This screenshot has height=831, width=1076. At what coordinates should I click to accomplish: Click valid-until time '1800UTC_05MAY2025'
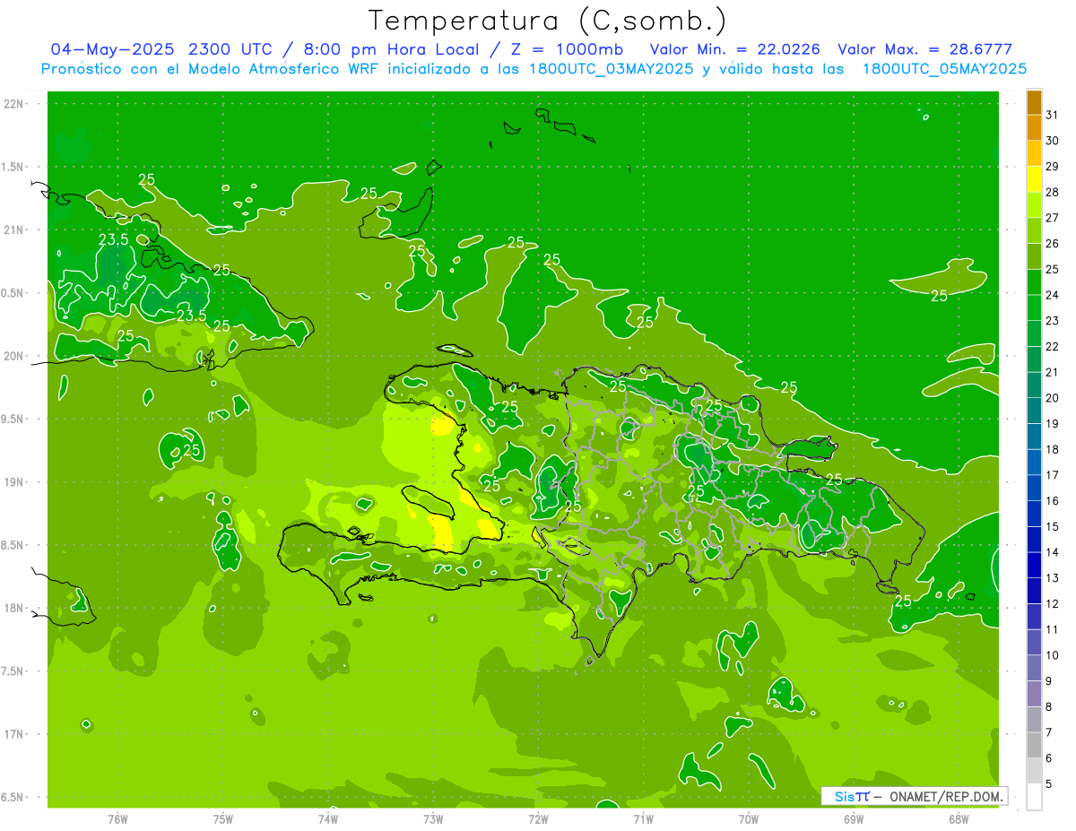[944, 69]
